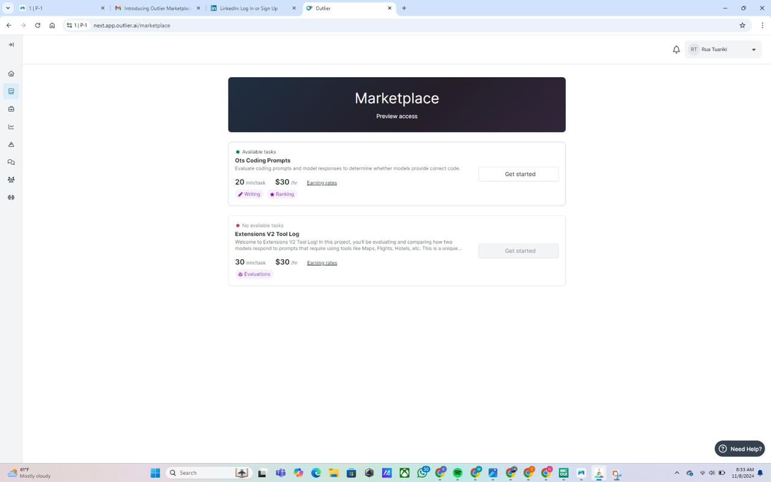Click the Ots Coding Prompts title
This screenshot has height=482, width=771.
(x=263, y=160)
